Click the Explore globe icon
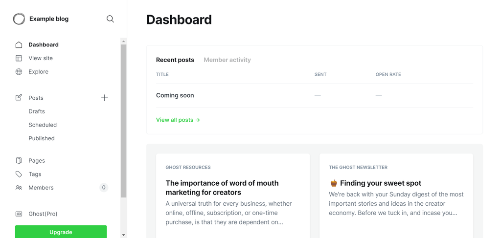This screenshot has width=501, height=238. (x=19, y=72)
